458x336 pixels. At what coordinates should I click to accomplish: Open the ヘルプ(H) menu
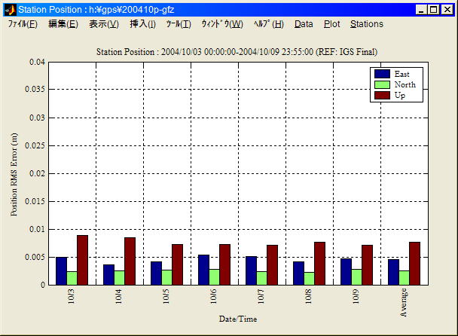(x=268, y=24)
